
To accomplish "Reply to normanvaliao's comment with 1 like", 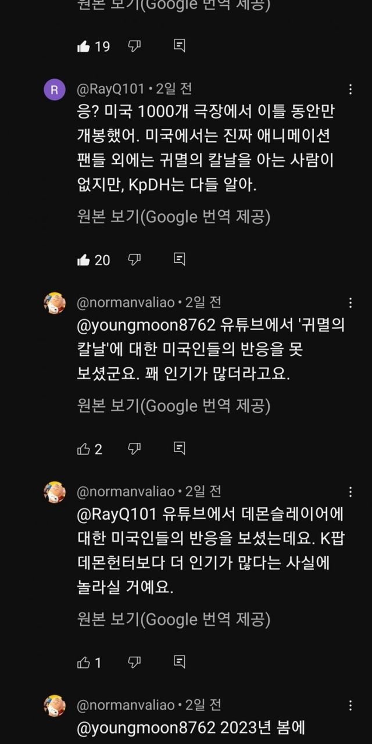I will coord(180,662).
